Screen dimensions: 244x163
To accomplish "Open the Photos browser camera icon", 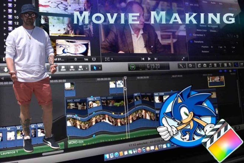I will pos(205,65).
